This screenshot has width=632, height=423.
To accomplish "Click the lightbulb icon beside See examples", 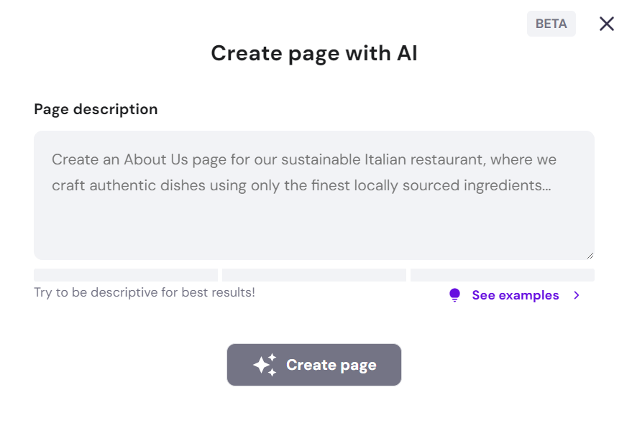I will click(454, 295).
